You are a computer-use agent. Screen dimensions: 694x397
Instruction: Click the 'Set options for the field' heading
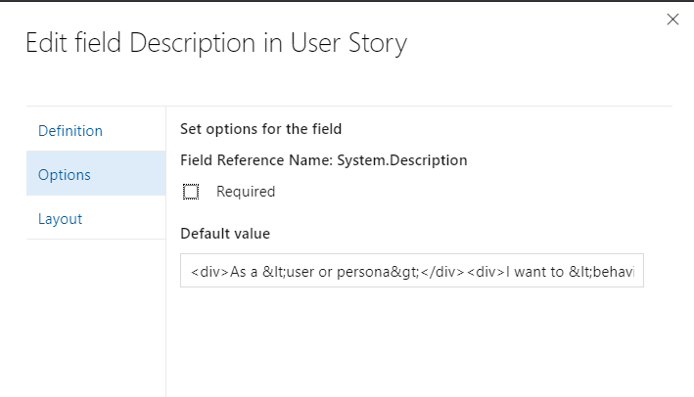click(260, 128)
